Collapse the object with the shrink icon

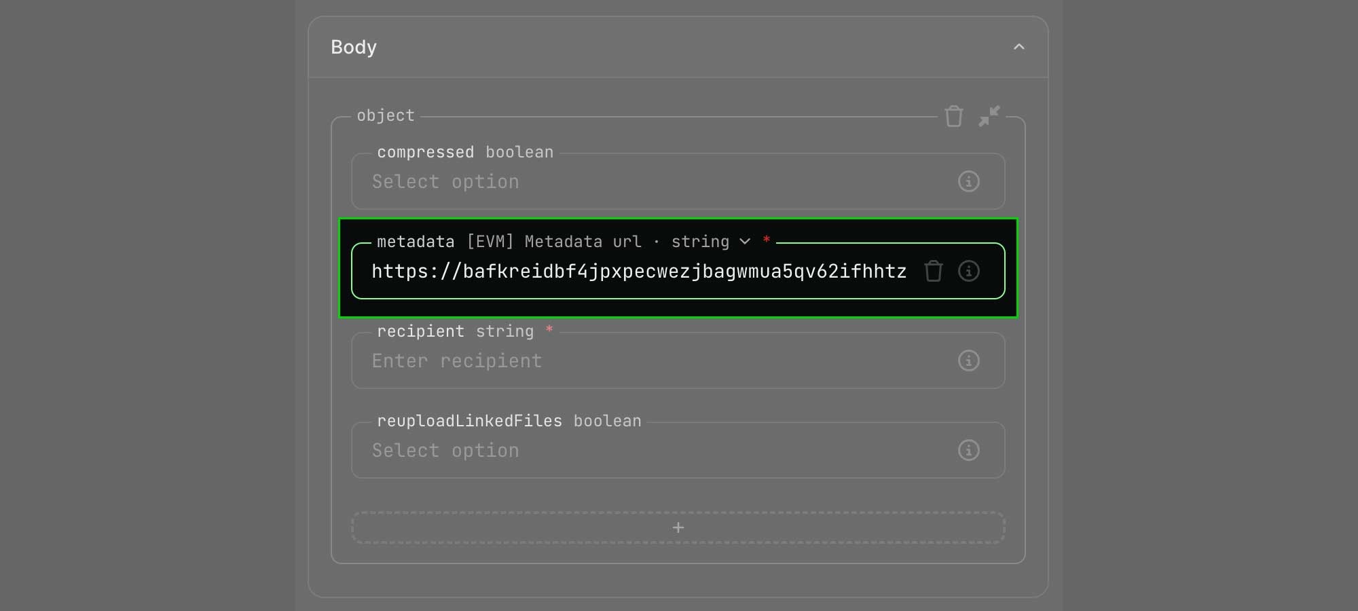990,116
